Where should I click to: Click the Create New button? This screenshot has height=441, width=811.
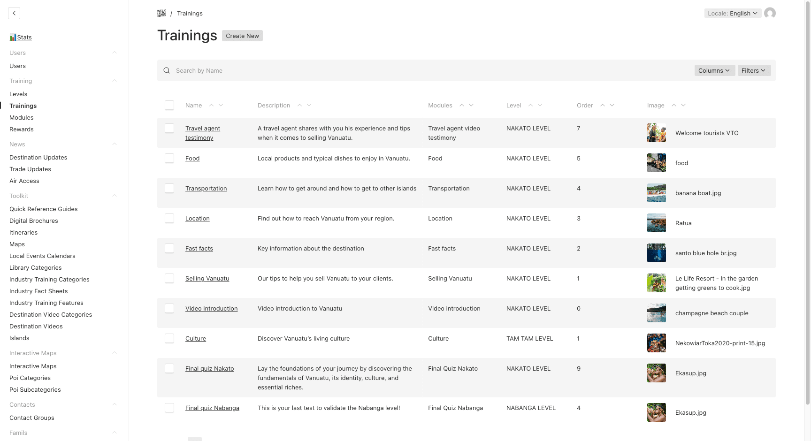242,36
